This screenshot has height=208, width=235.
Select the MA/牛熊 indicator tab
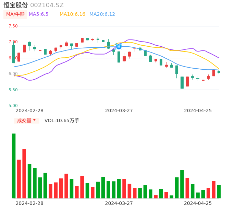tap(15, 14)
